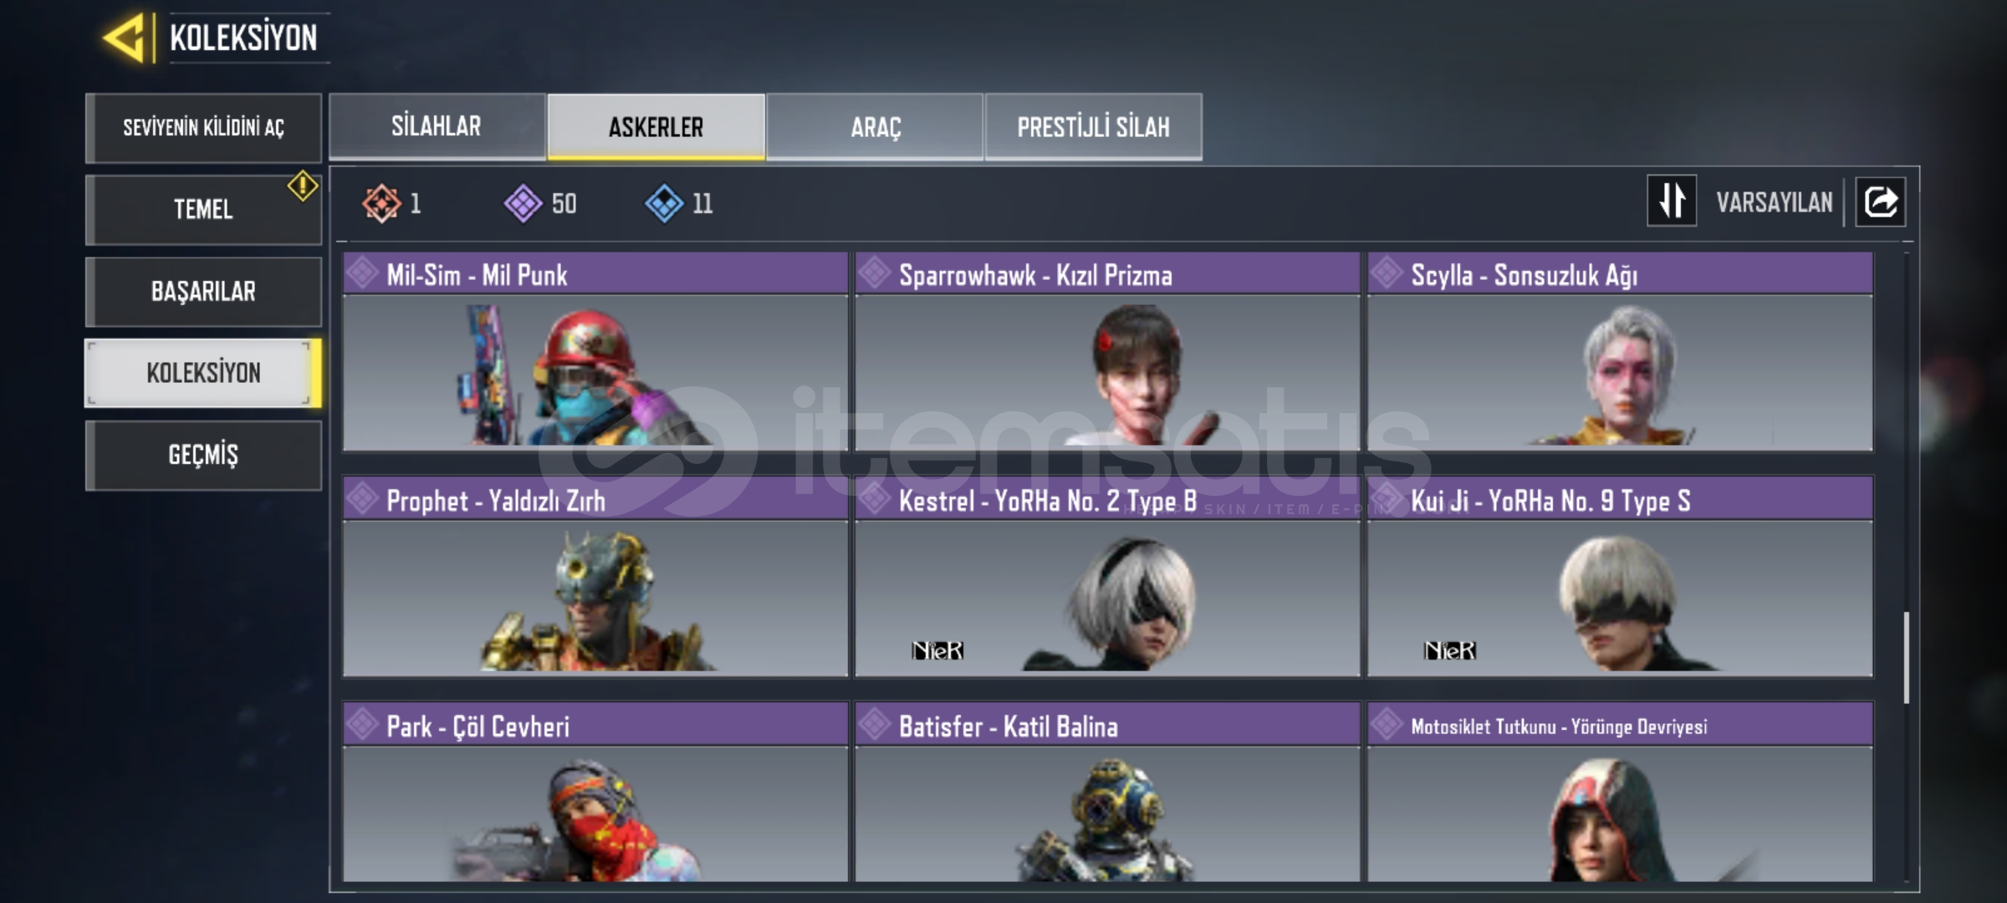The image size is (2007, 903).
Task: Click the vertical scrollbar handle
Action: coord(1907,657)
